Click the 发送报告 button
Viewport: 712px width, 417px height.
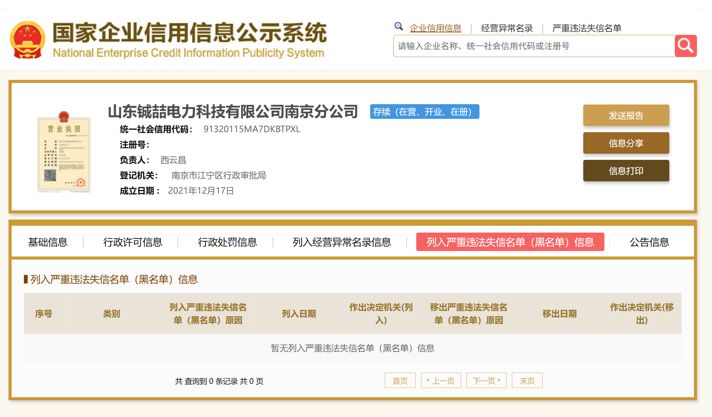626,115
